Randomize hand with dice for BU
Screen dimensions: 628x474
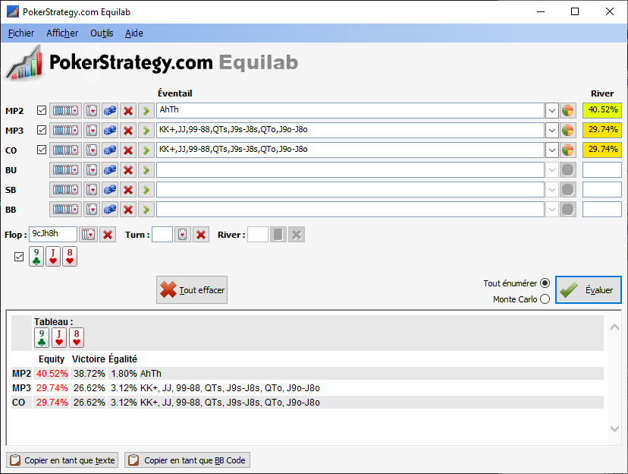coord(110,169)
